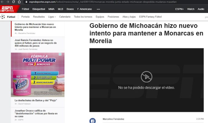Open sidebar story about Gobierno de Michoacán
Viewport: 208px width, 123px height.
coord(35,27)
